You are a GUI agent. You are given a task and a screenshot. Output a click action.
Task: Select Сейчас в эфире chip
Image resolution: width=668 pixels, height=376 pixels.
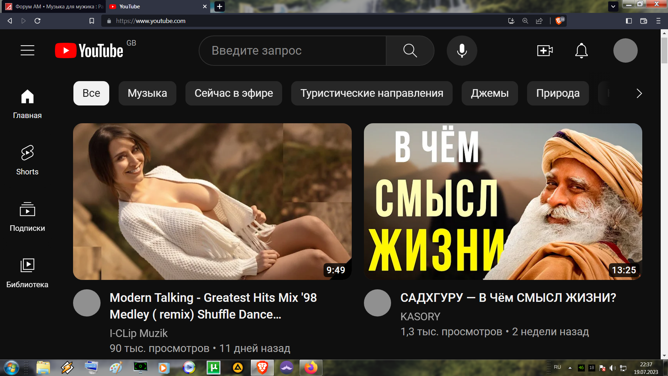pos(233,93)
